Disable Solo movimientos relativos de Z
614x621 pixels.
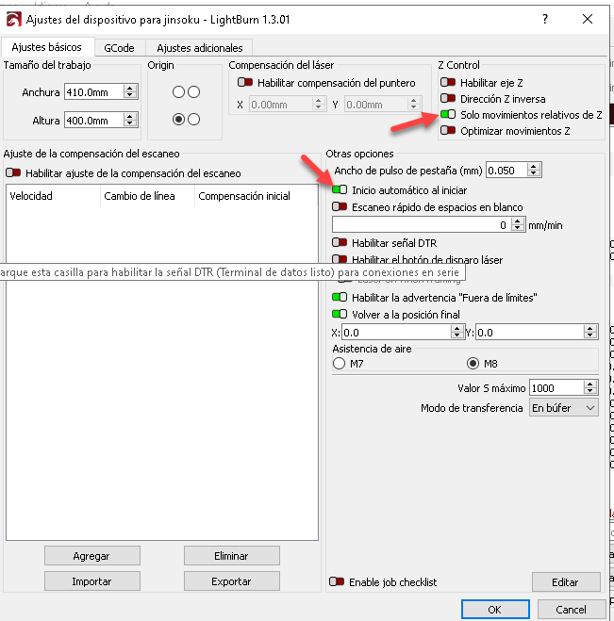click(448, 114)
